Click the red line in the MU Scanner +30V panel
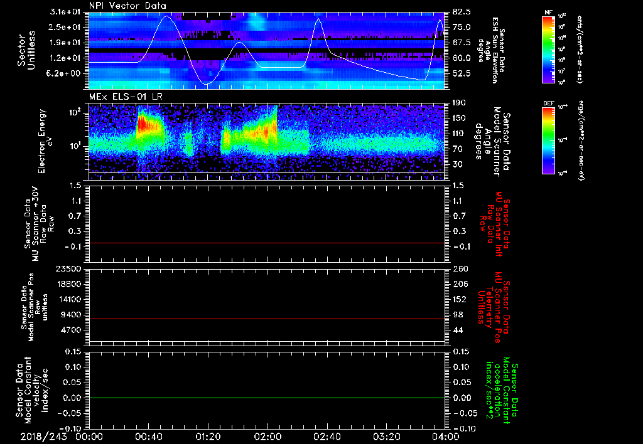The height and width of the screenshot is (444, 643). pos(266,243)
